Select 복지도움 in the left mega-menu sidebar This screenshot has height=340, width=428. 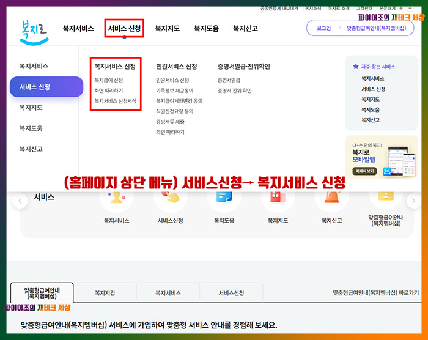pos(31,128)
